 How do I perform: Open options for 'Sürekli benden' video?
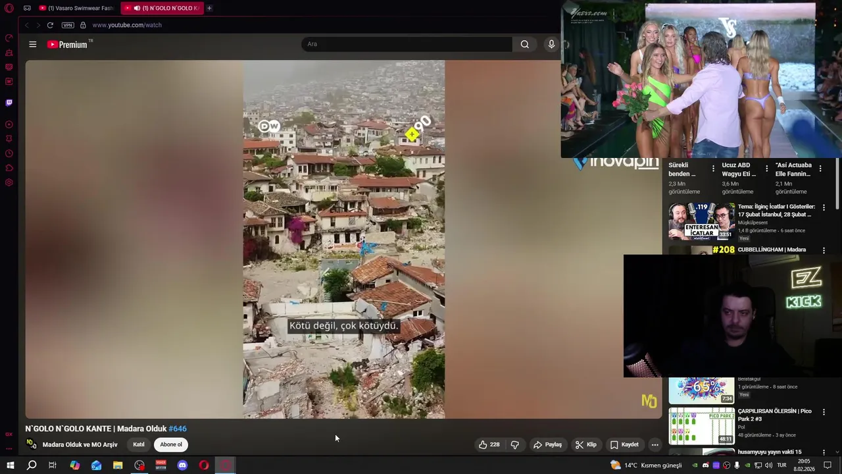tap(713, 169)
